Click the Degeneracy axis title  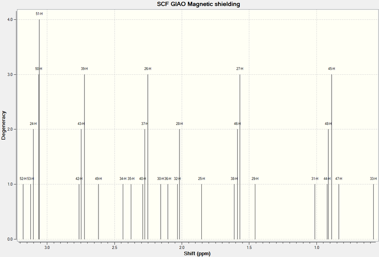pos(3,125)
